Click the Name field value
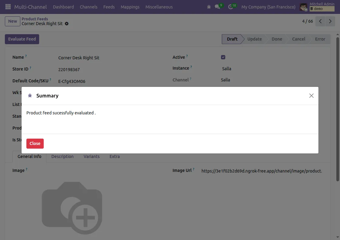340x240 pixels. 79,58
